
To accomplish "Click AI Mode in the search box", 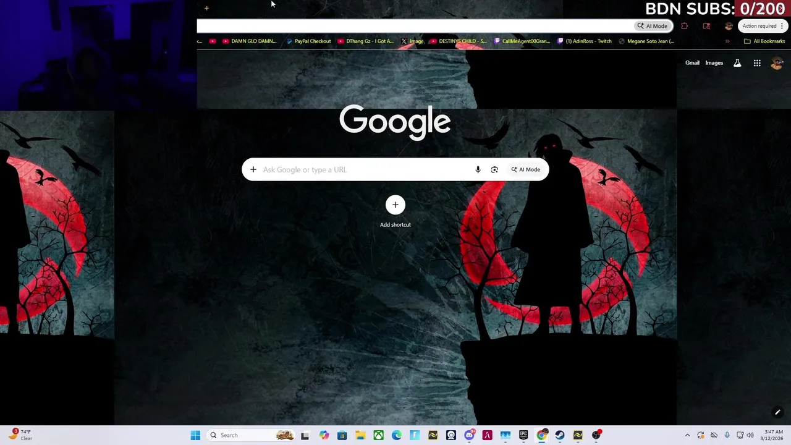I will tap(525, 169).
